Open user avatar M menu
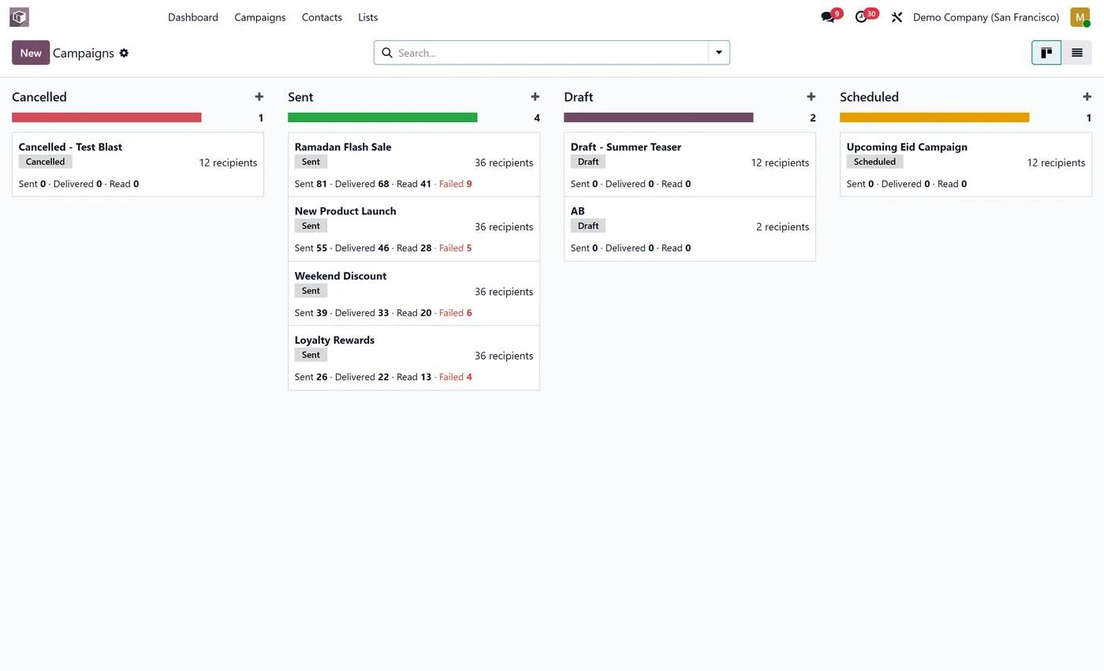The image size is (1104, 671). 1080,17
